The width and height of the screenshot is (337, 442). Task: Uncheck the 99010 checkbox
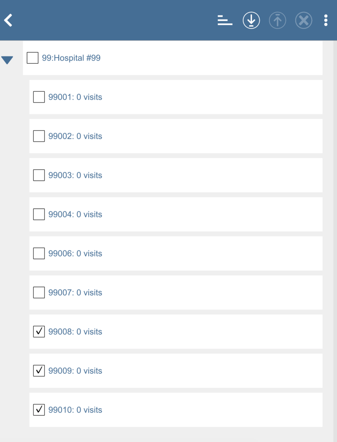tap(39, 410)
